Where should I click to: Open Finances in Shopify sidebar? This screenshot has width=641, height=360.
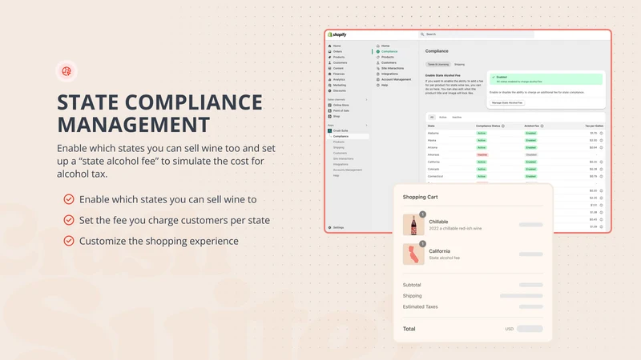click(x=338, y=74)
